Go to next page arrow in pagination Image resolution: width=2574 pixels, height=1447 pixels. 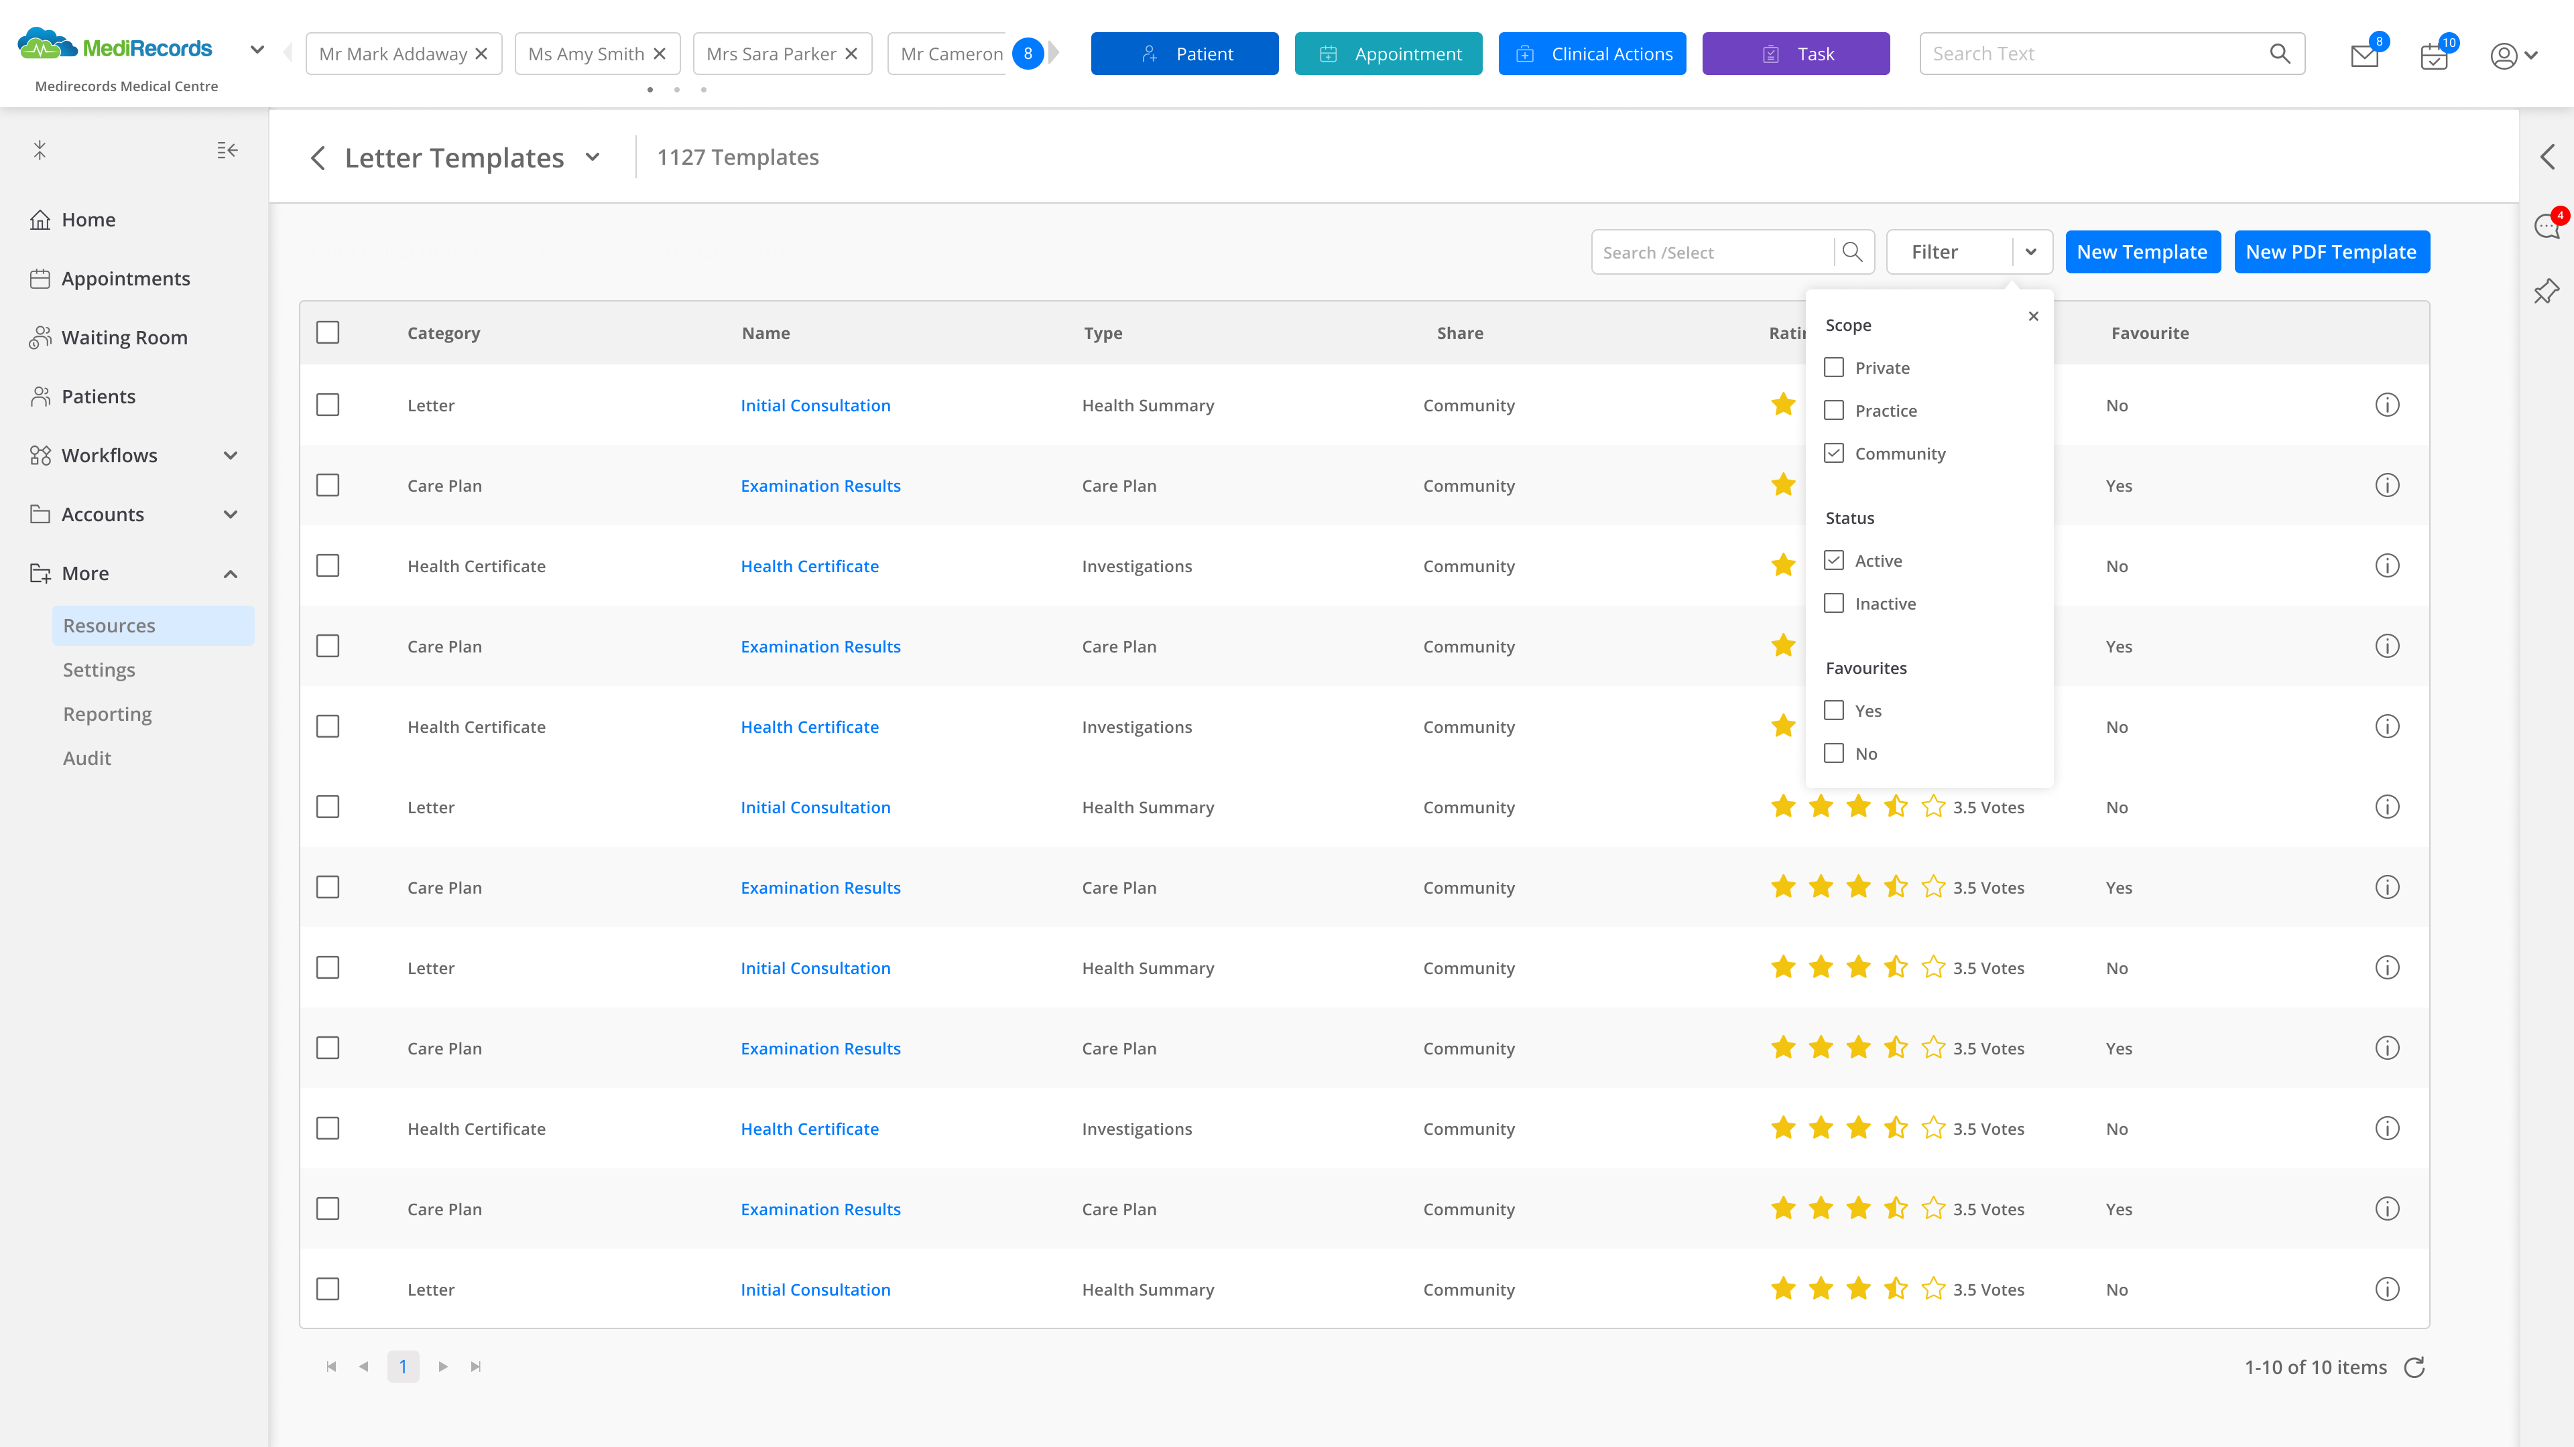click(442, 1366)
